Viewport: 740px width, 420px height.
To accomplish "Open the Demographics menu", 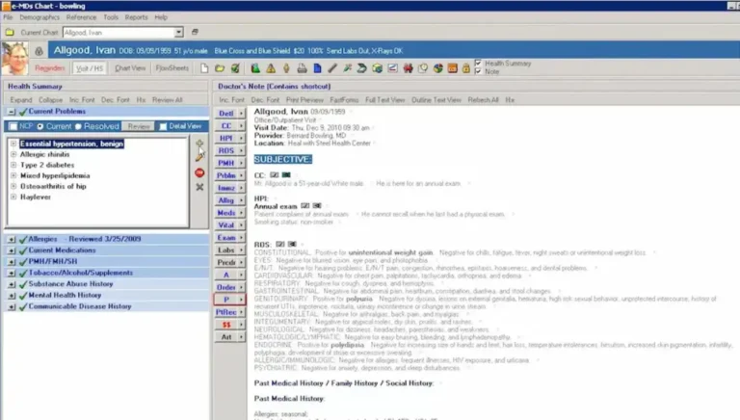I will pyautogui.click(x=40, y=17).
